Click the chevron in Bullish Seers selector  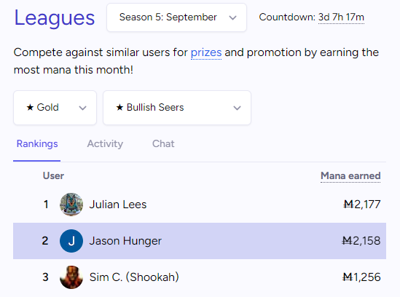pos(238,108)
